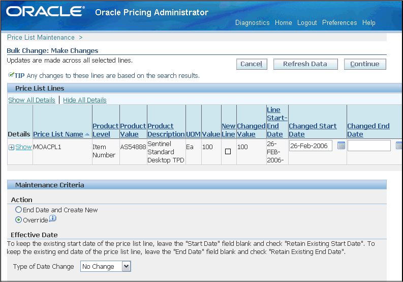The image size is (403, 282).
Task: Sort by Value column header
Action: [211, 134]
